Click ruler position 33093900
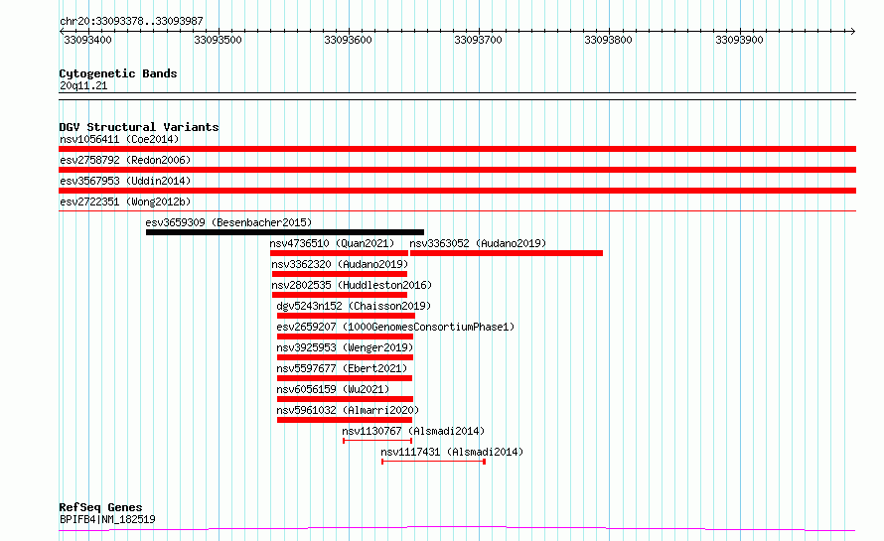Viewport: 884px width, 541px height. coord(739,40)
